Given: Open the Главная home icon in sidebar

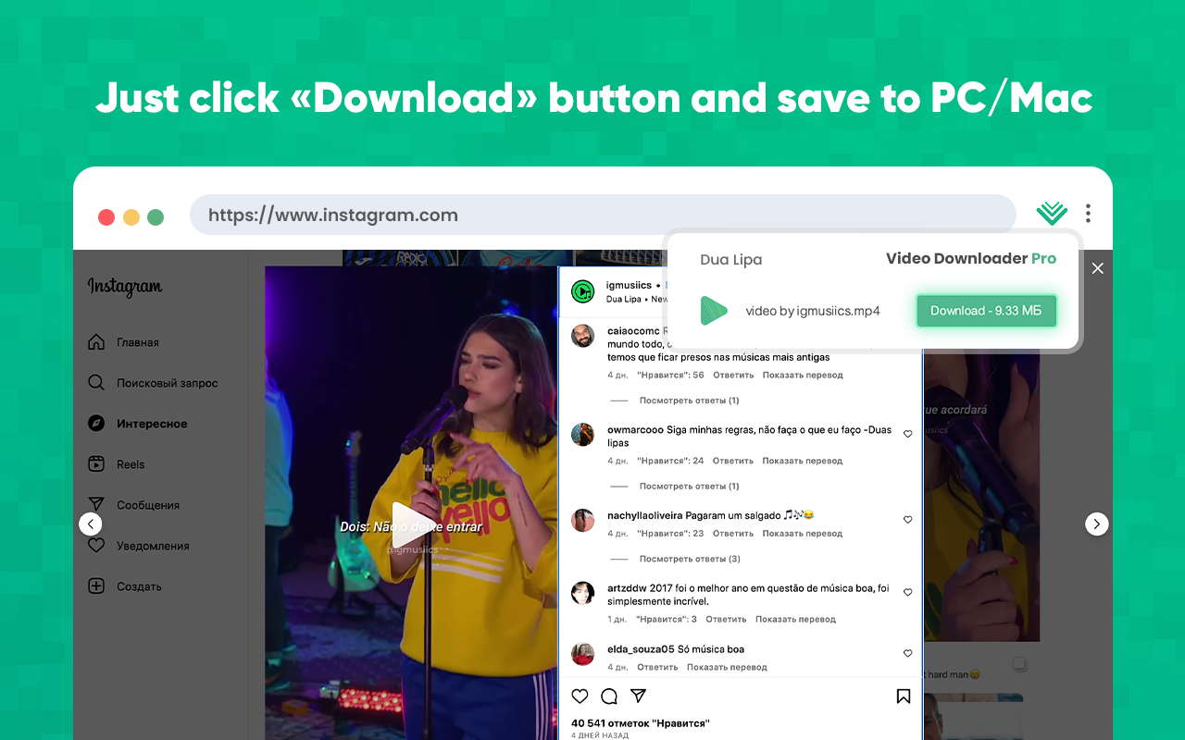Looking at the screenshot, I should 96,341.
